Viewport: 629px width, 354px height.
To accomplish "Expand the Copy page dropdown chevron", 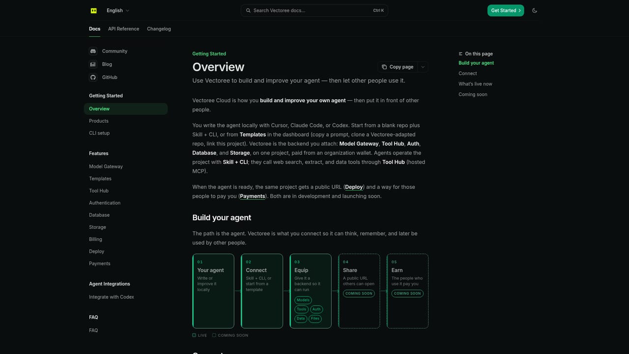I will [x=423, y=67].
